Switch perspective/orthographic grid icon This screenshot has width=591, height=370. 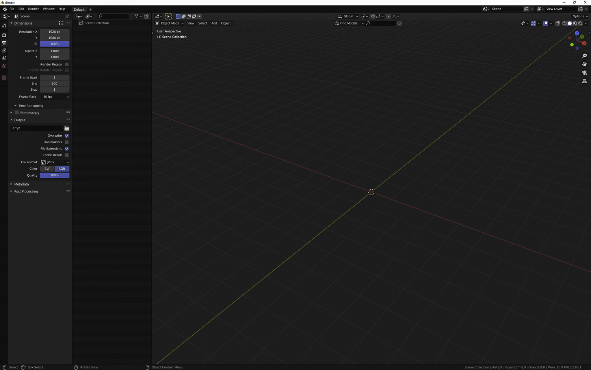point(584,81)
